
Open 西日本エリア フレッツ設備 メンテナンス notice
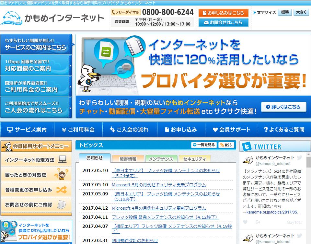click(x=166, y=196)
